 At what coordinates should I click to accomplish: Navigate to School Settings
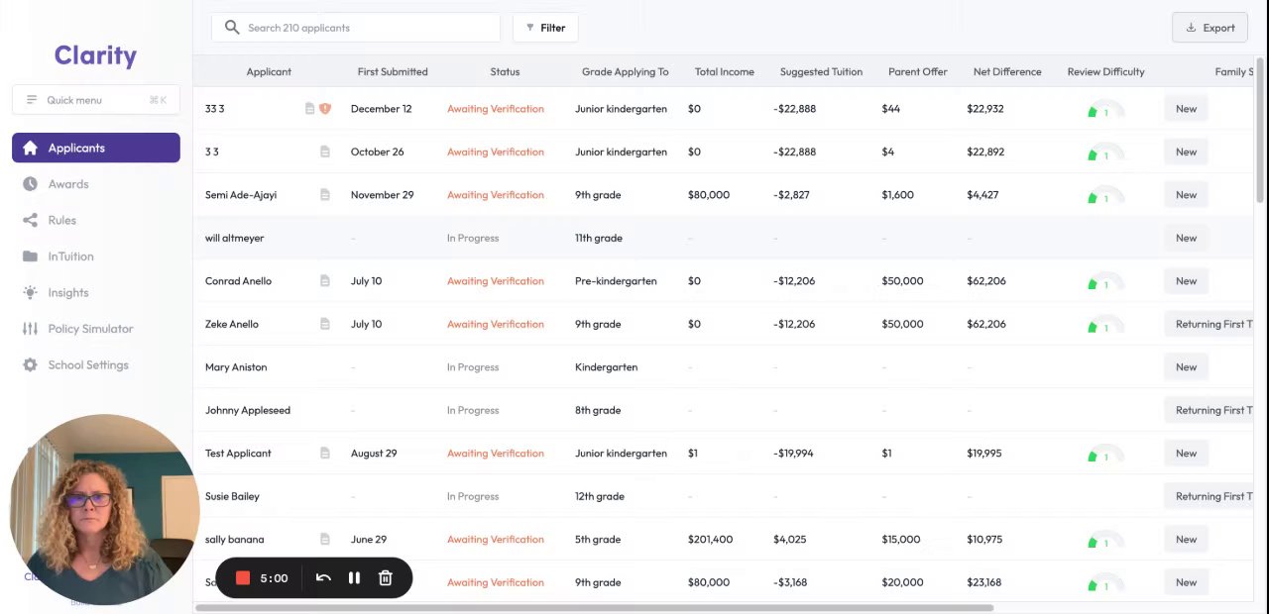pos(88,365)
